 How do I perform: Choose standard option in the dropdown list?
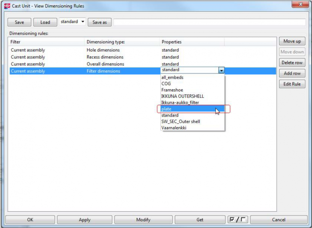193,115
